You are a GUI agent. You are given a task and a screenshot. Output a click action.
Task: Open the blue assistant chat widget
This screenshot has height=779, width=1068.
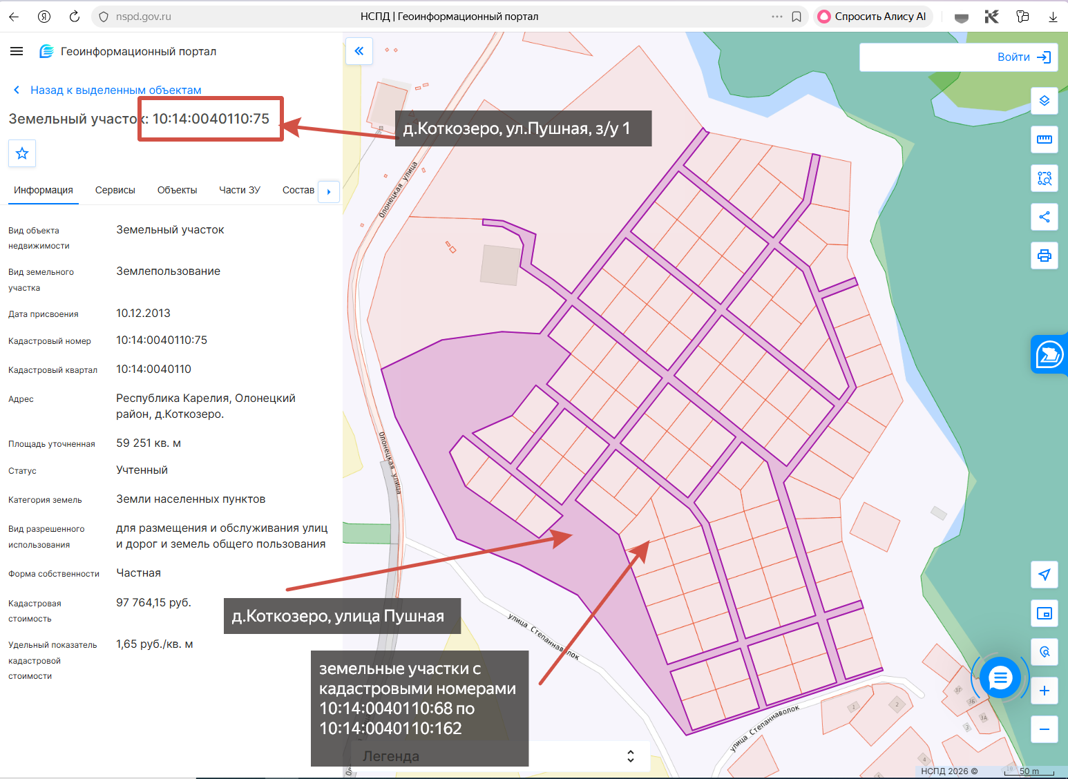coord(1049,355)
